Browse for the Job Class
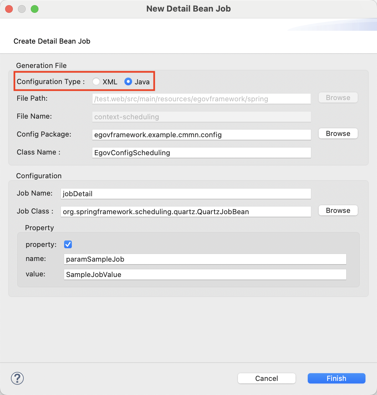Viewport: 377px width, 395px height. click(338, 211)
